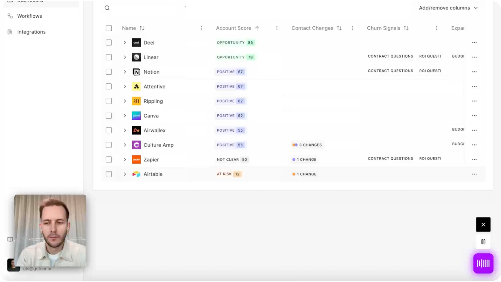Select the Attentive row checkbox
The height and width of the screenshot is (282, 501).
pyautogui.click(x=109, y=86)
